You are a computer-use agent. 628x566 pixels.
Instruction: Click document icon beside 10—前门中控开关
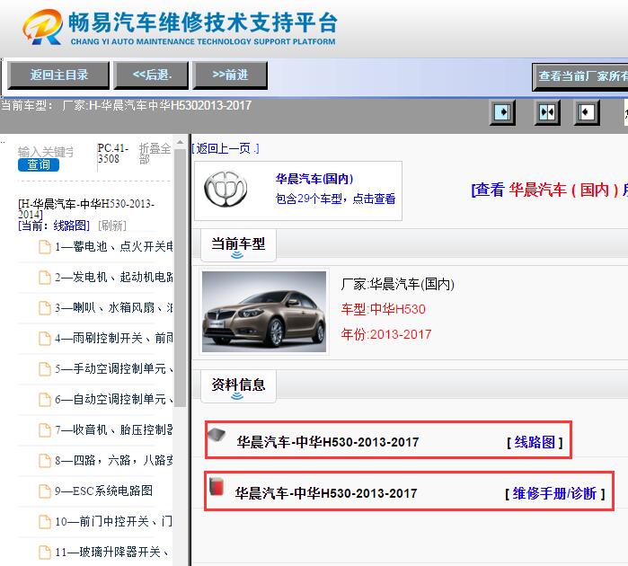(44, 522)
